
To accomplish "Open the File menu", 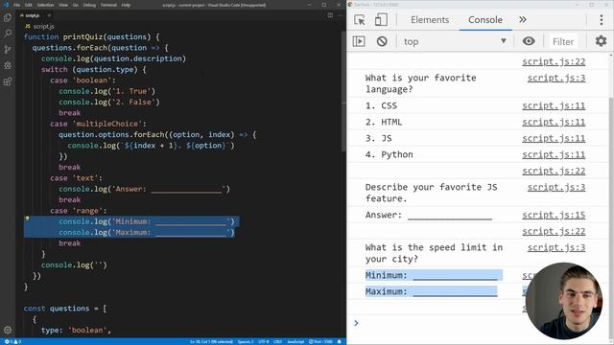I will click(16, 5).
